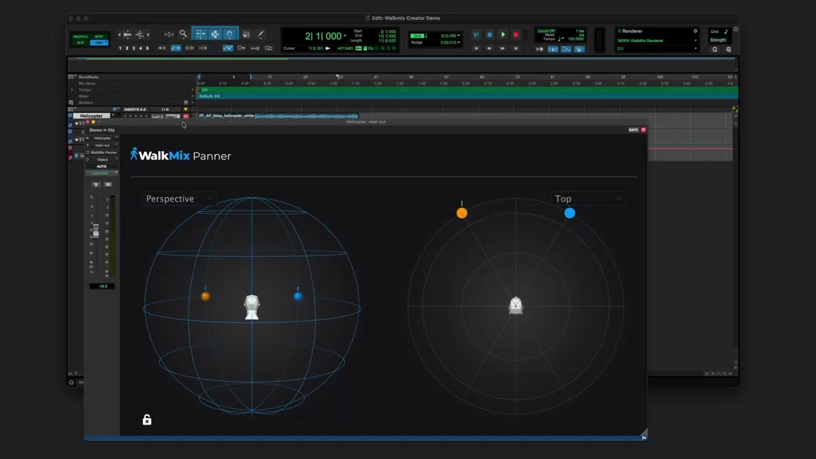Click the head model in Perspective view

coord(252,307)
